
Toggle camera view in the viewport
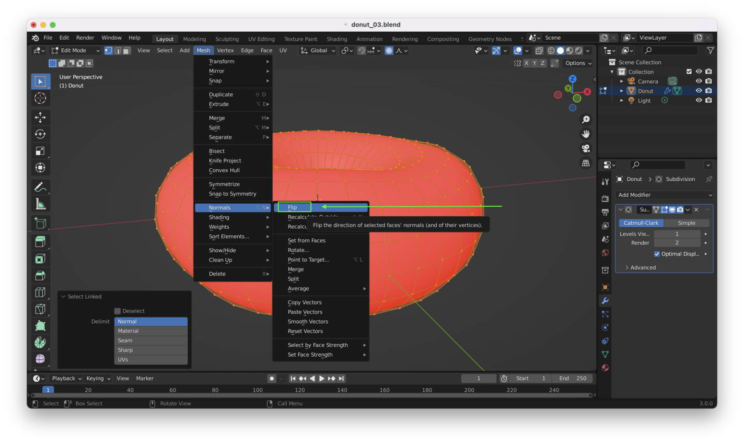(x=586, y=149)
